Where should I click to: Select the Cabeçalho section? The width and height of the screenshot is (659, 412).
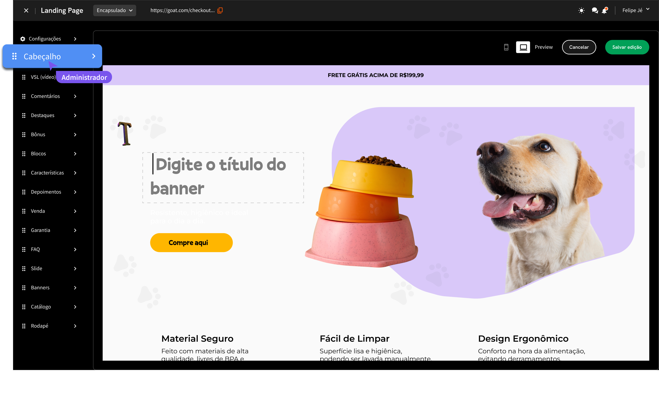(52, 56)
